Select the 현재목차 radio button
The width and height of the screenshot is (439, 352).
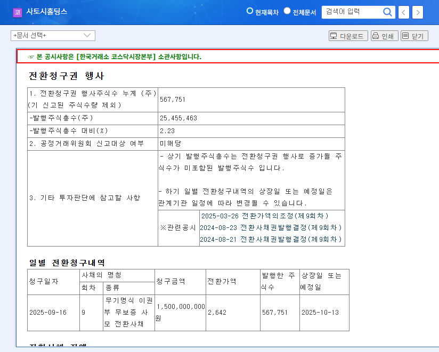click(249, 11)
